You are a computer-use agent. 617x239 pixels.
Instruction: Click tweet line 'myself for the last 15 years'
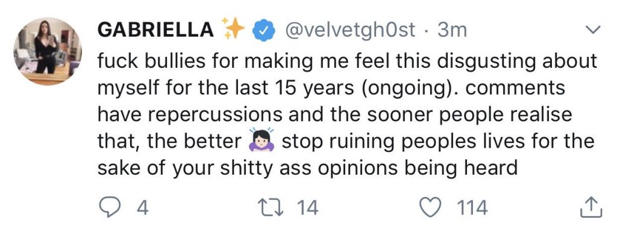[331, 89]
